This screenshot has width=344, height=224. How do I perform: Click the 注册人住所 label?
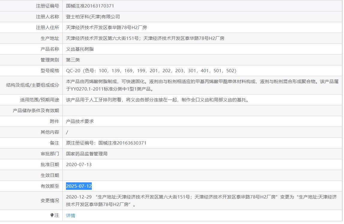point(48,27)
